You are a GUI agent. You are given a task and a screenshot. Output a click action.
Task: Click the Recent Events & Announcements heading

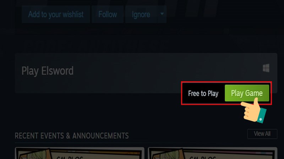pos(72,136)
